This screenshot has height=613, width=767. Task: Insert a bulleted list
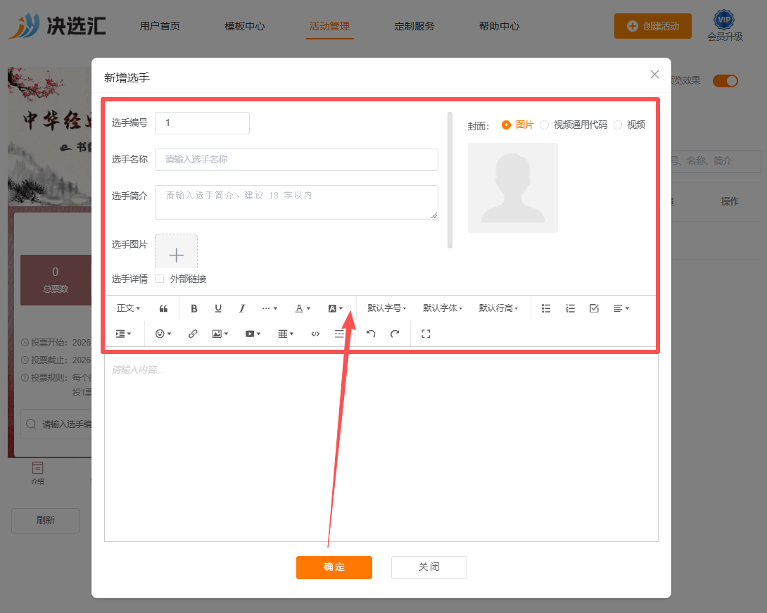(x=546, y=308)
